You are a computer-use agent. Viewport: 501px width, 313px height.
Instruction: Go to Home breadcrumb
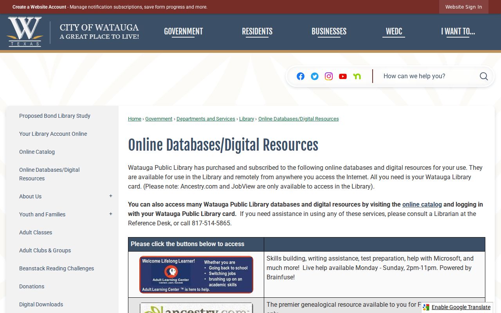pyautogui.click(x=135, y=119)
